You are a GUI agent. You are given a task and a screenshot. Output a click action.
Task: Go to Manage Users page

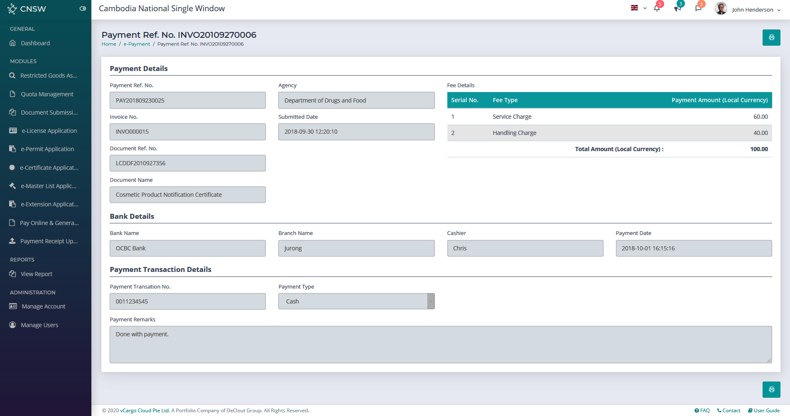[x=39, y=325]
